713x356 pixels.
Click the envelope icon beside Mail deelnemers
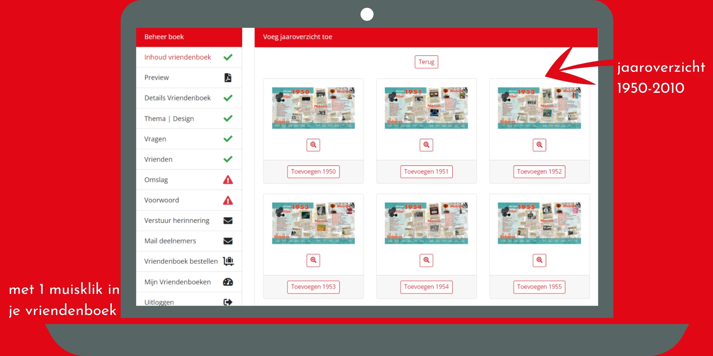[x=228, y=241]
